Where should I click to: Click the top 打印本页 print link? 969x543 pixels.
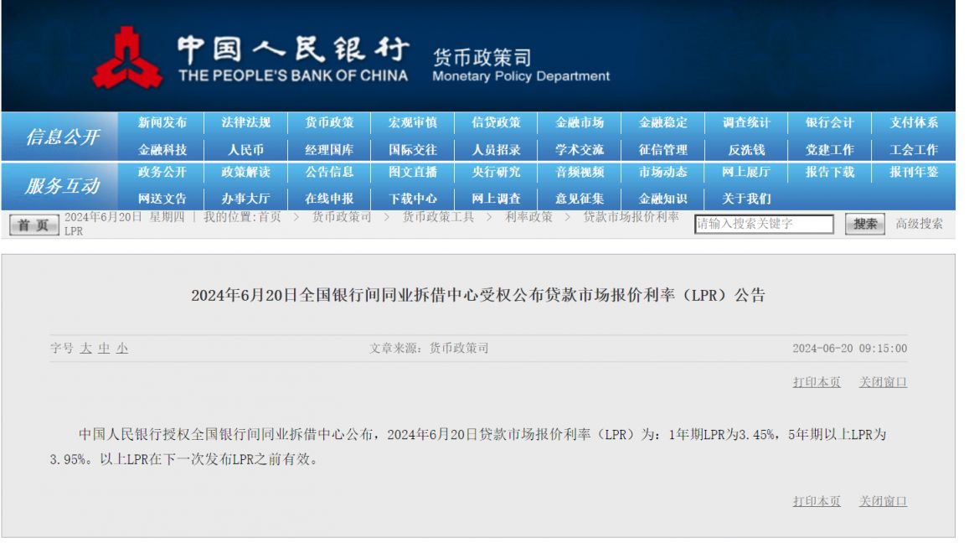coord(817,382)
